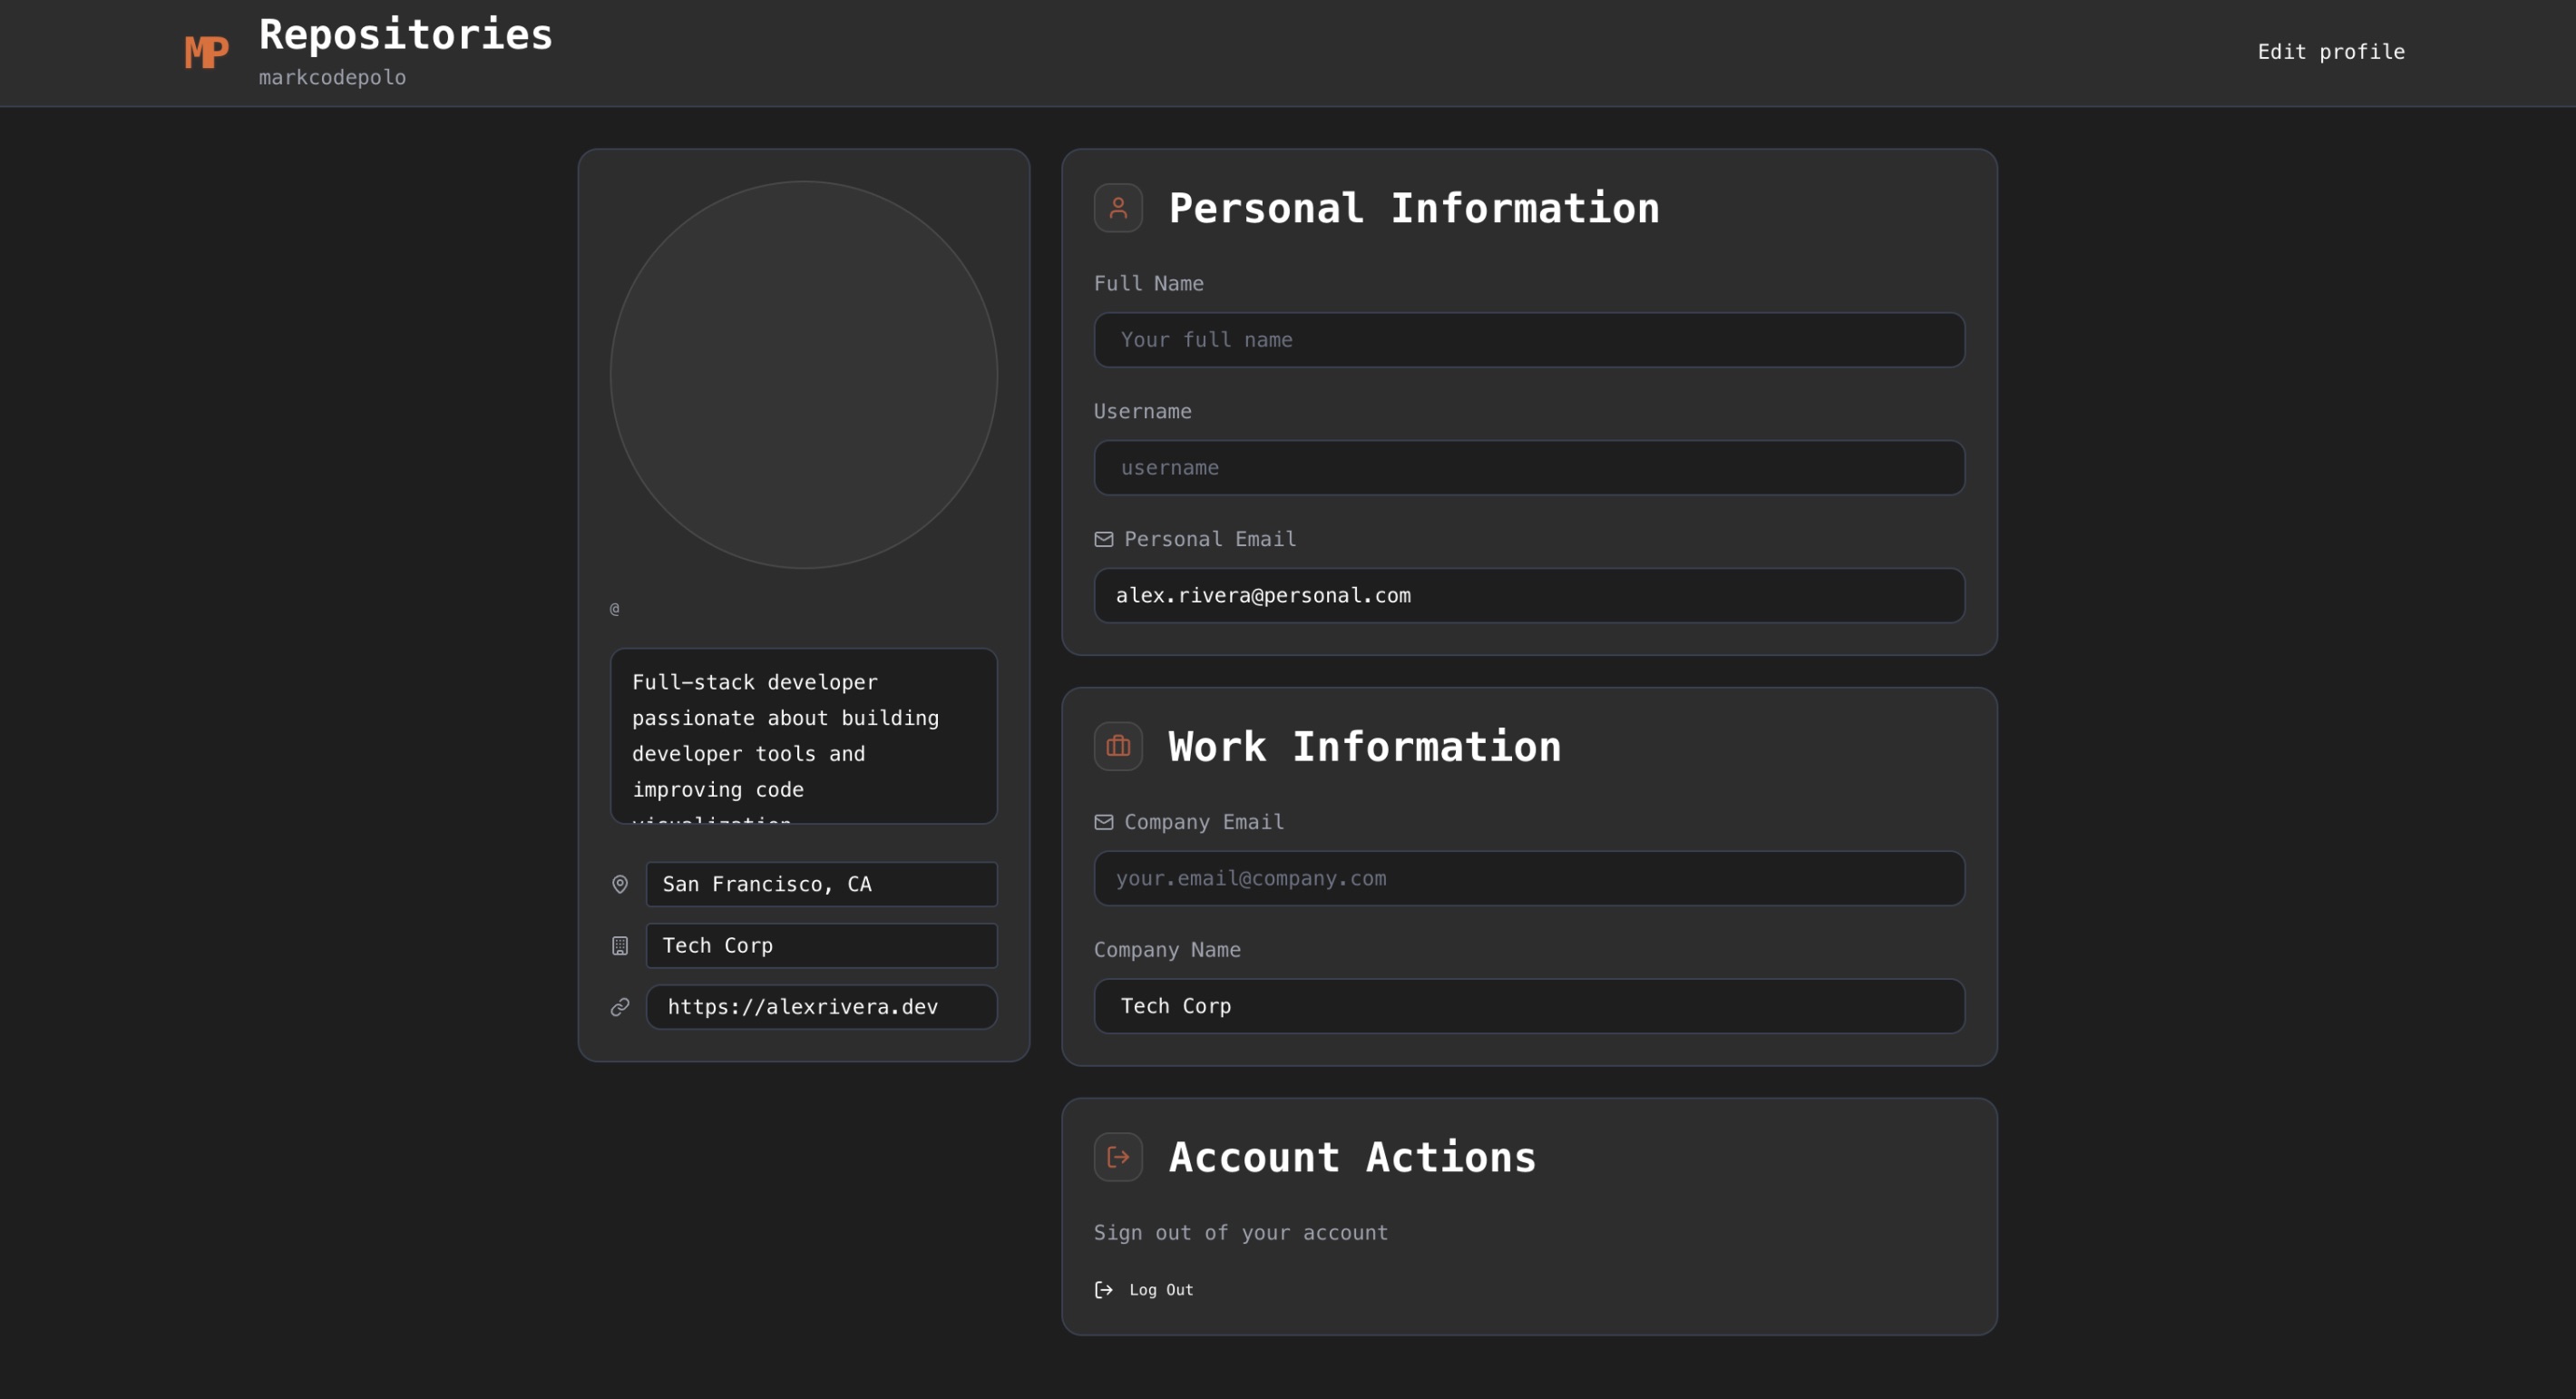Click the map pin location icon
The height and width of the screenshot is (1399, 2576).
pos(620,884)
